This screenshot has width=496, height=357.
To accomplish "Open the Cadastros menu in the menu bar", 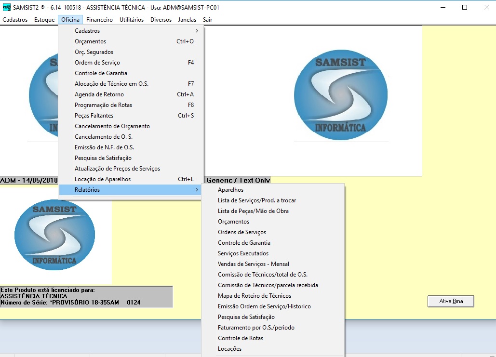I will [x=15, y=20].
